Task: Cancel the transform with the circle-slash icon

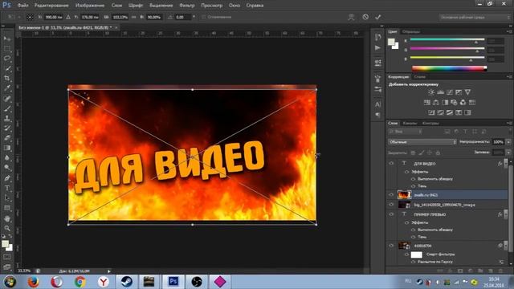Action: coord(365,17)
